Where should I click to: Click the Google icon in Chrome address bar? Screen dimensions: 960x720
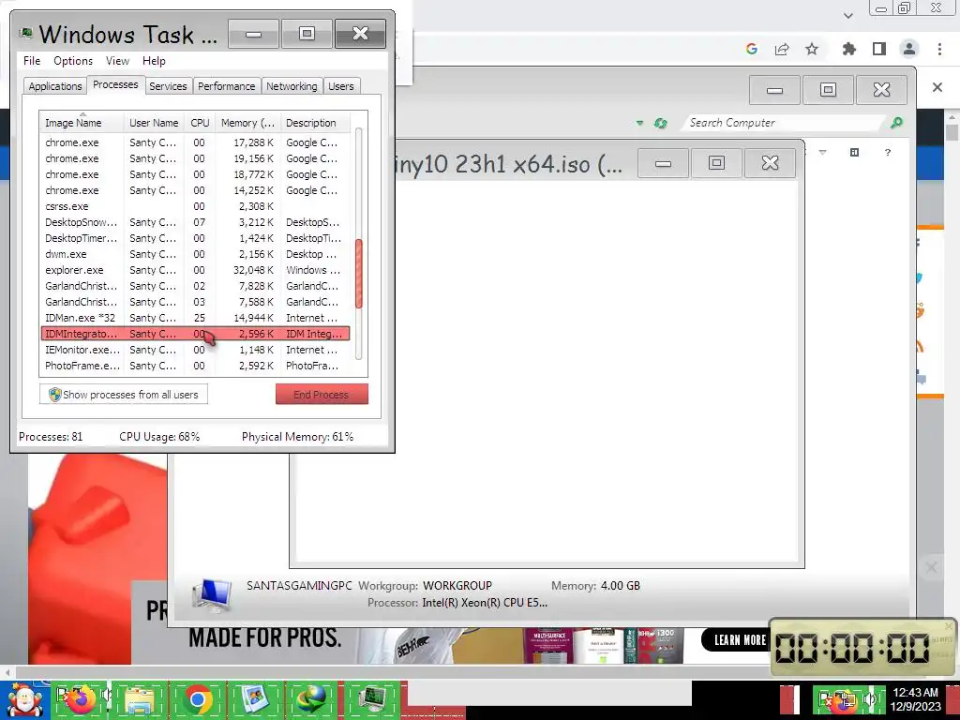point(752,49)
